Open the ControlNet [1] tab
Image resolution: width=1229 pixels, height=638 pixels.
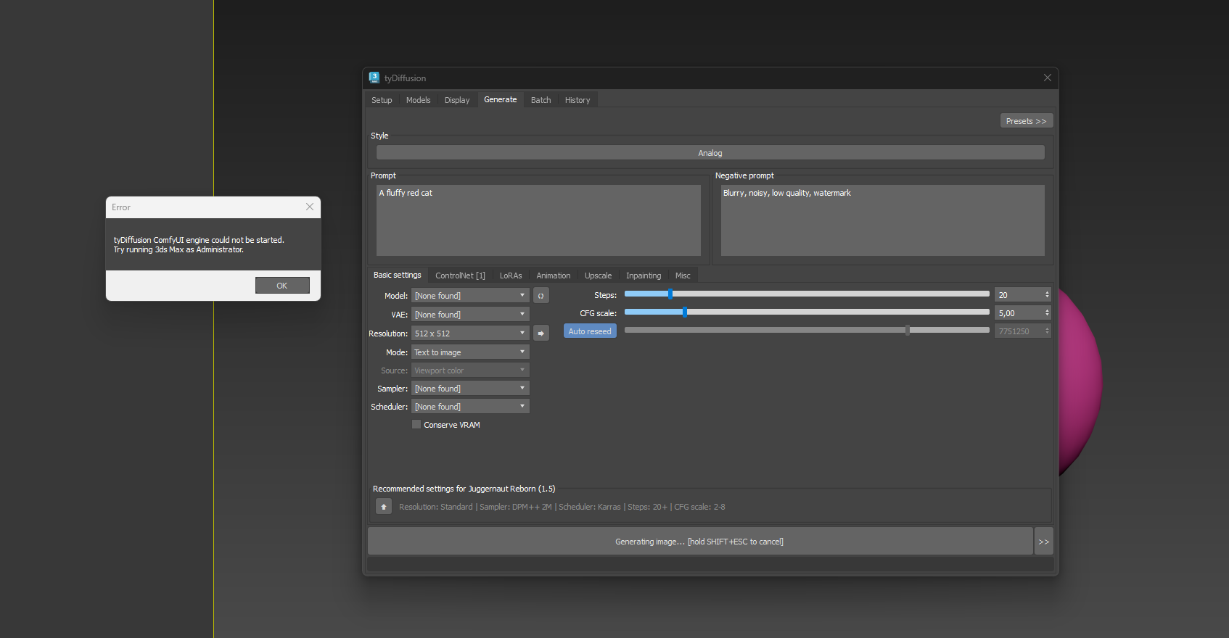point(460,275)
